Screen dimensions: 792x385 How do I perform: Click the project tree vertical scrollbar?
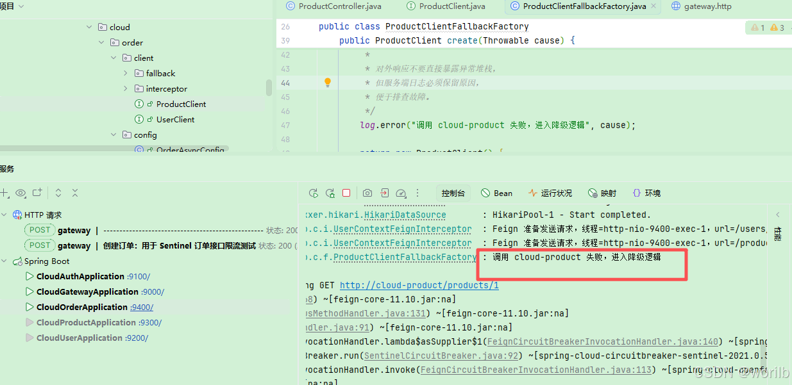tap(269, 88)
